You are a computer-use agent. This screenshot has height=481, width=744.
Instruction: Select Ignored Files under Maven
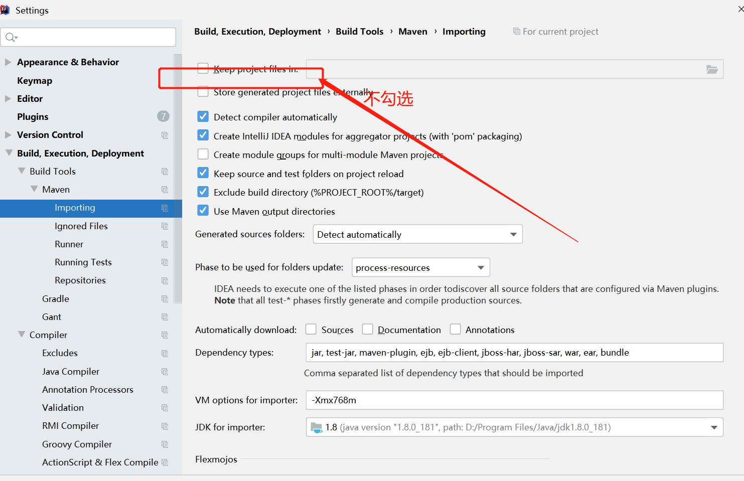tap(81, 226)
